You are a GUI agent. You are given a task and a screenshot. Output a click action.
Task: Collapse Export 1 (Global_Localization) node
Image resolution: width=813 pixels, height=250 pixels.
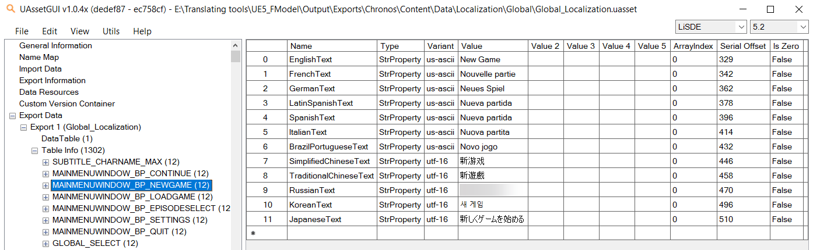click(x=23, y=127)
